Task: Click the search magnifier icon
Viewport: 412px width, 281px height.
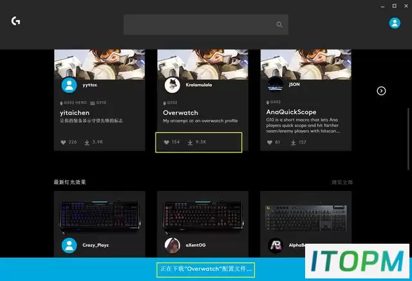Action: (x=279, y=24)
